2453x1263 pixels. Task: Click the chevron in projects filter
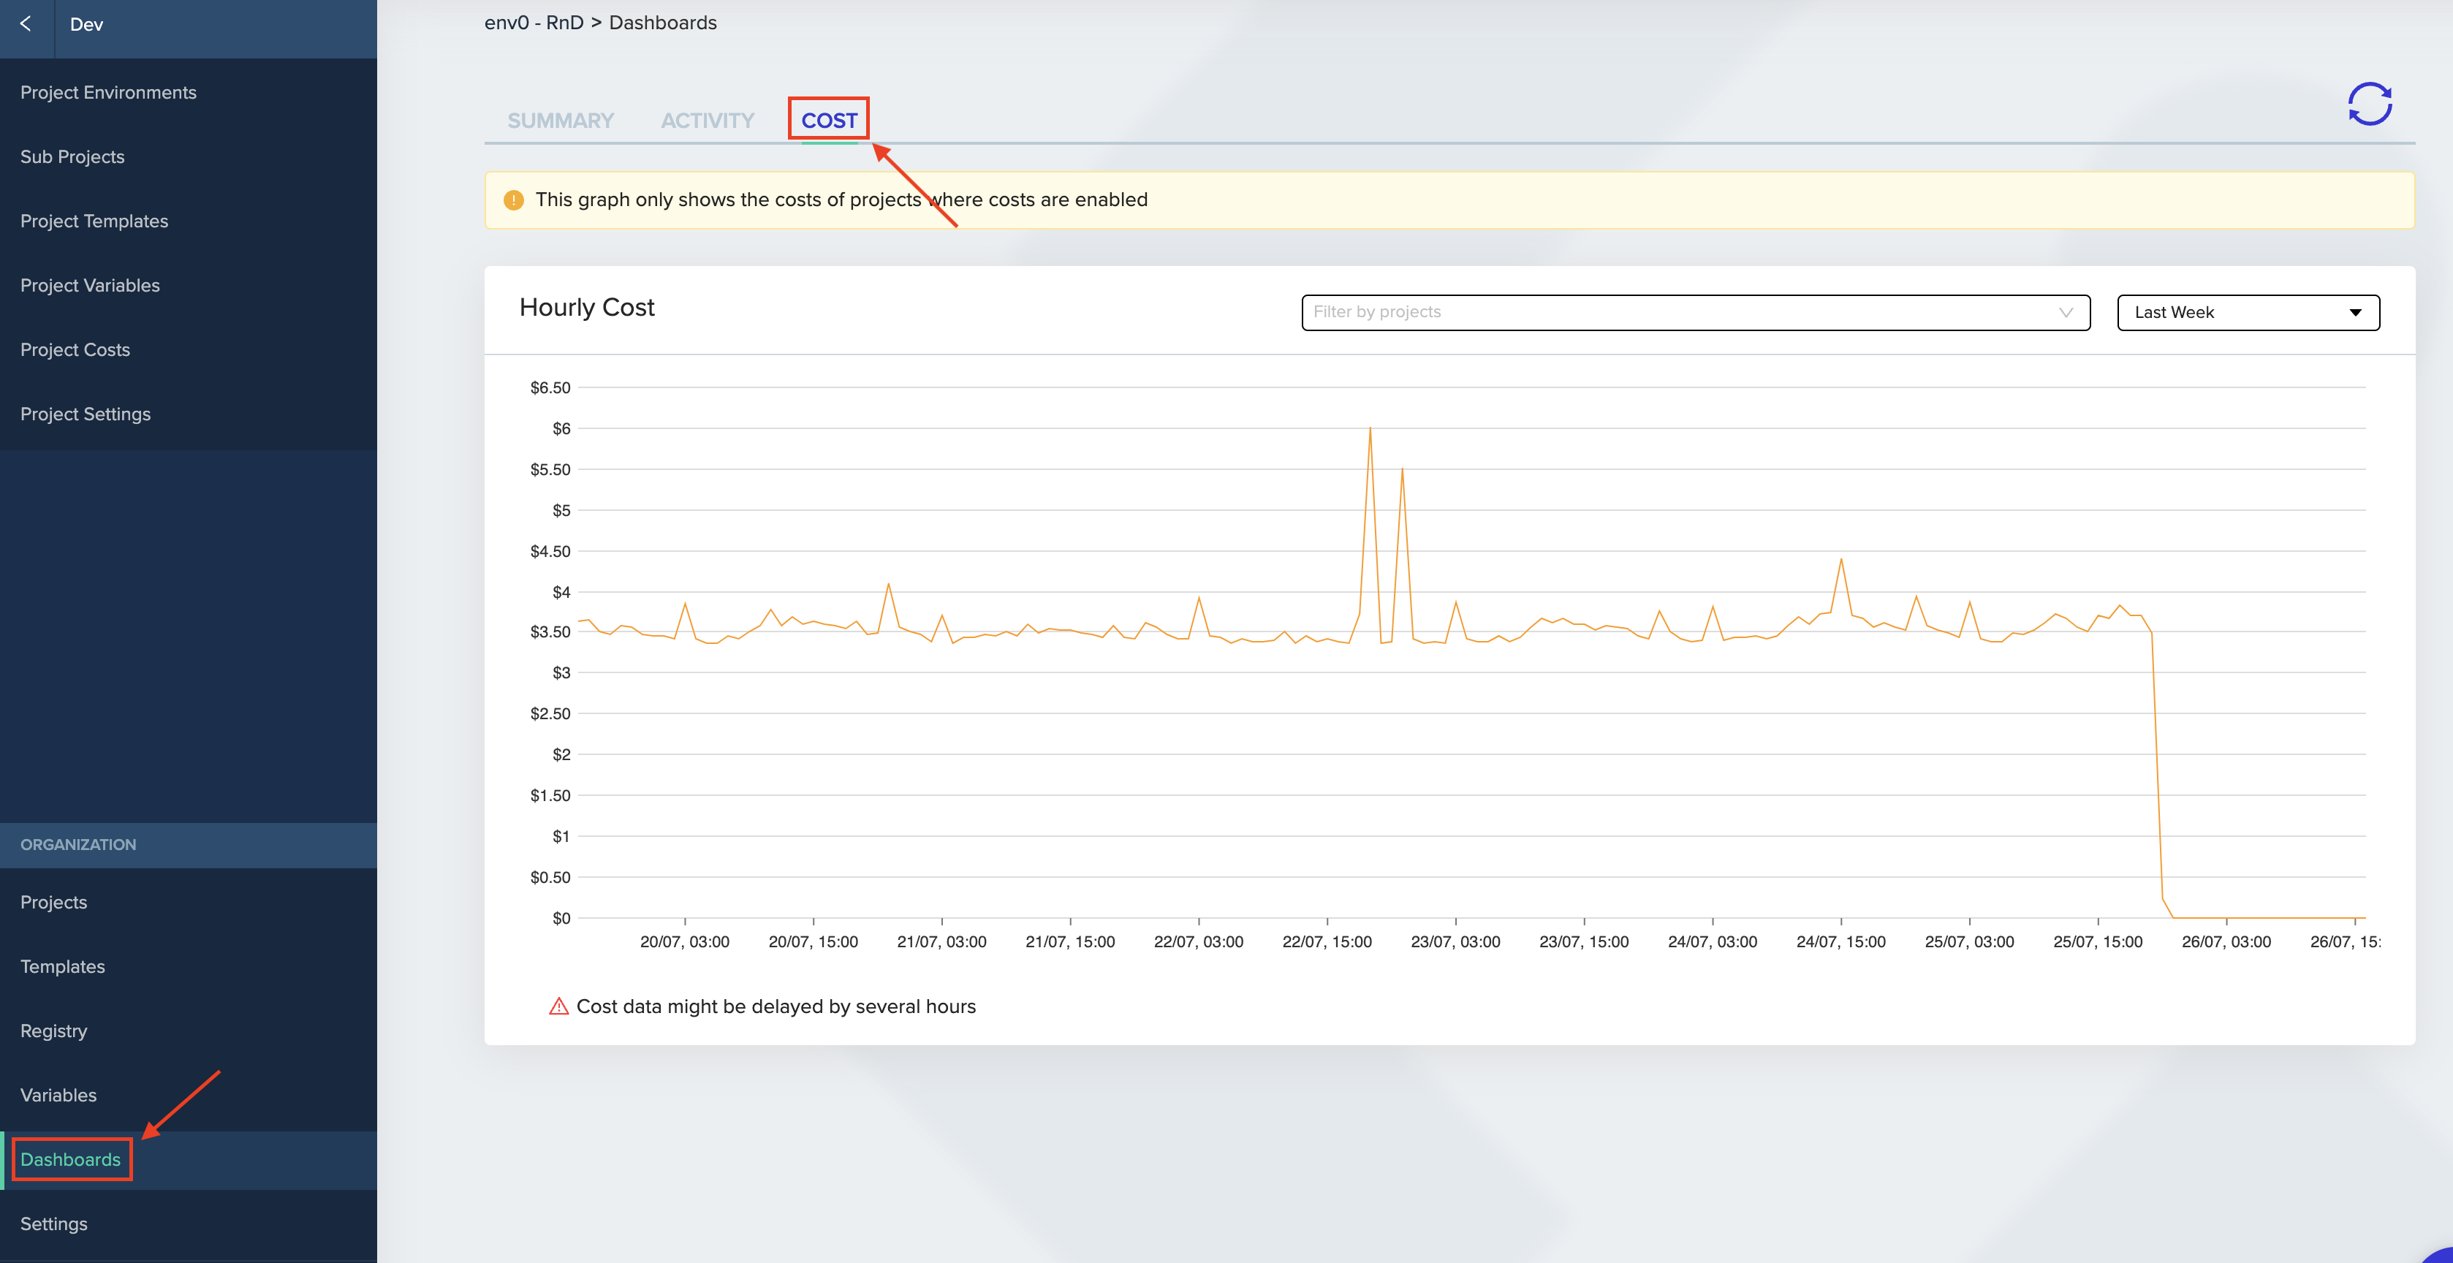pos(2066,312)
